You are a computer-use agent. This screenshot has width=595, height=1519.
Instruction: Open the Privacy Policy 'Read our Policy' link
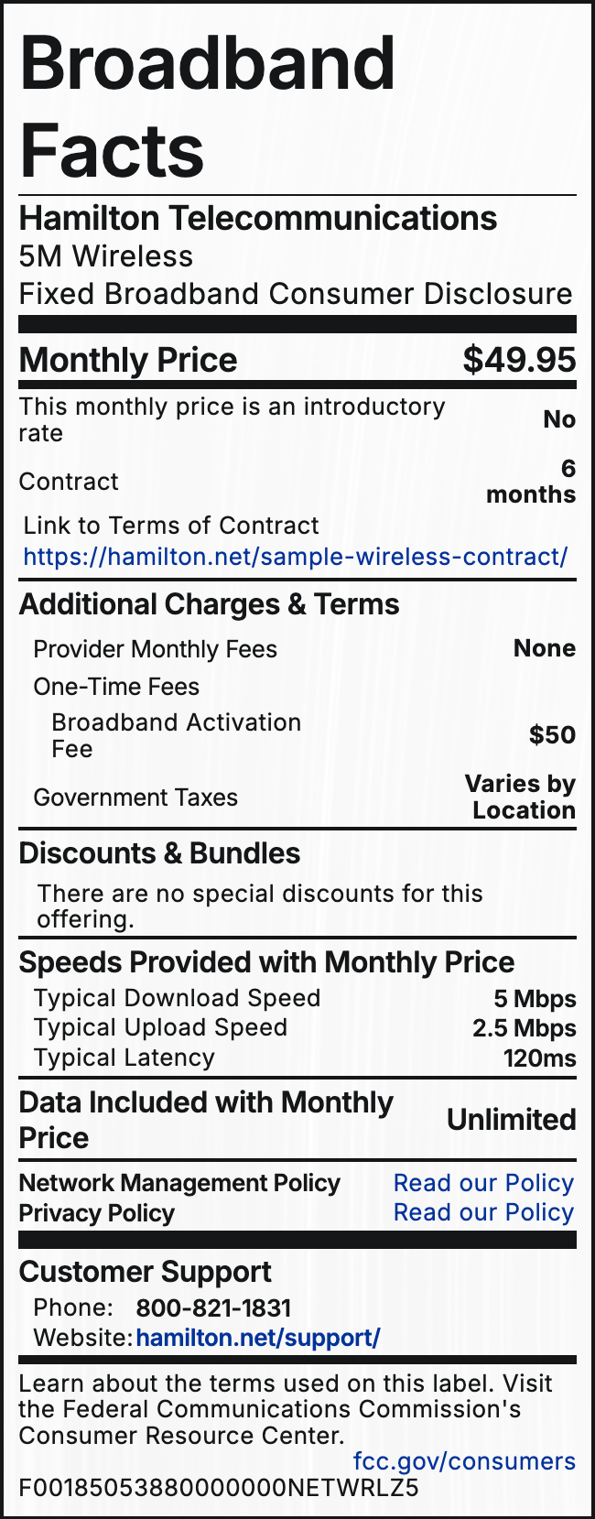483,1212
